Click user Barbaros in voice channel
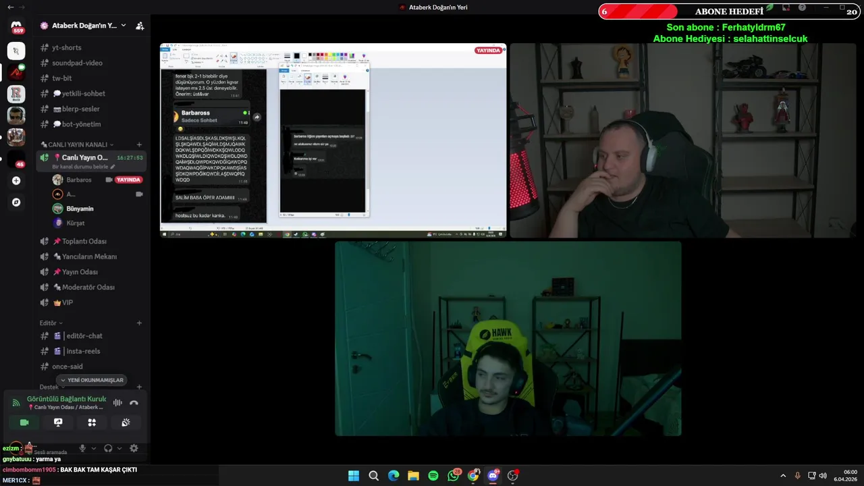 point(79,180)
